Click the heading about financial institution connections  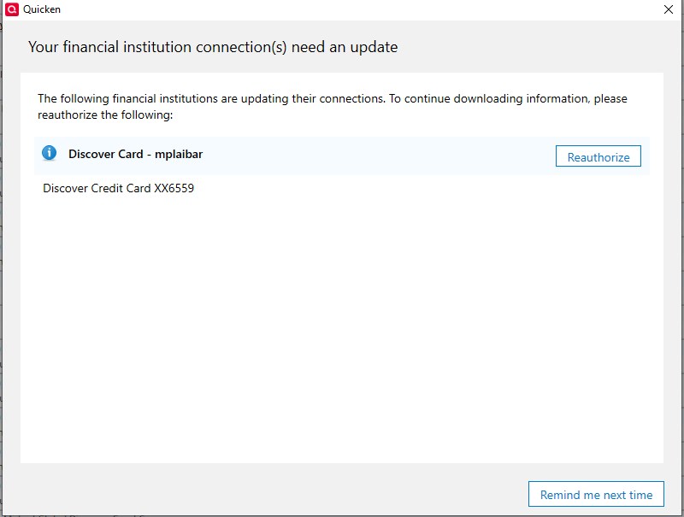[x=213, y=47]
